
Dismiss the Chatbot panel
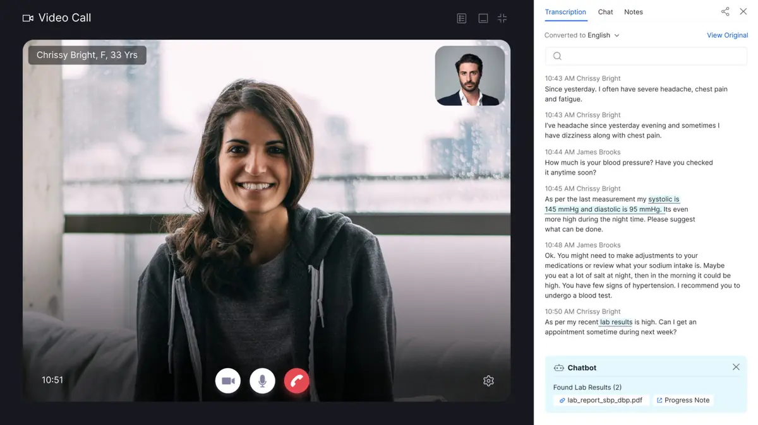[736, 367]
